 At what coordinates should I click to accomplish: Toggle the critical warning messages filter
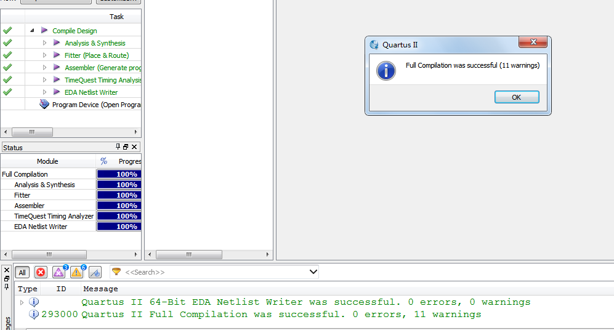(59, 272)
